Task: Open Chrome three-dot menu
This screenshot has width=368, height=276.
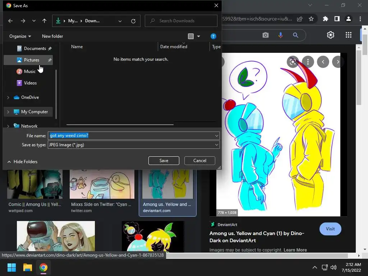Action: pyautogui.click(x=360, y=19)
